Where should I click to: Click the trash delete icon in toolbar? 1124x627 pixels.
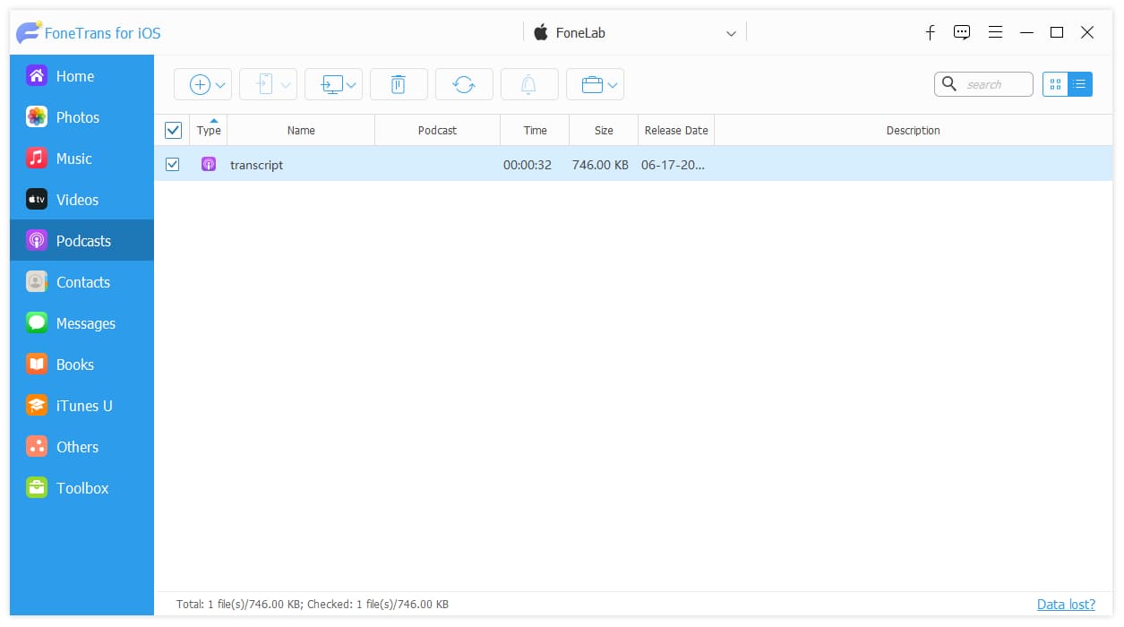[x=399, y=84]
